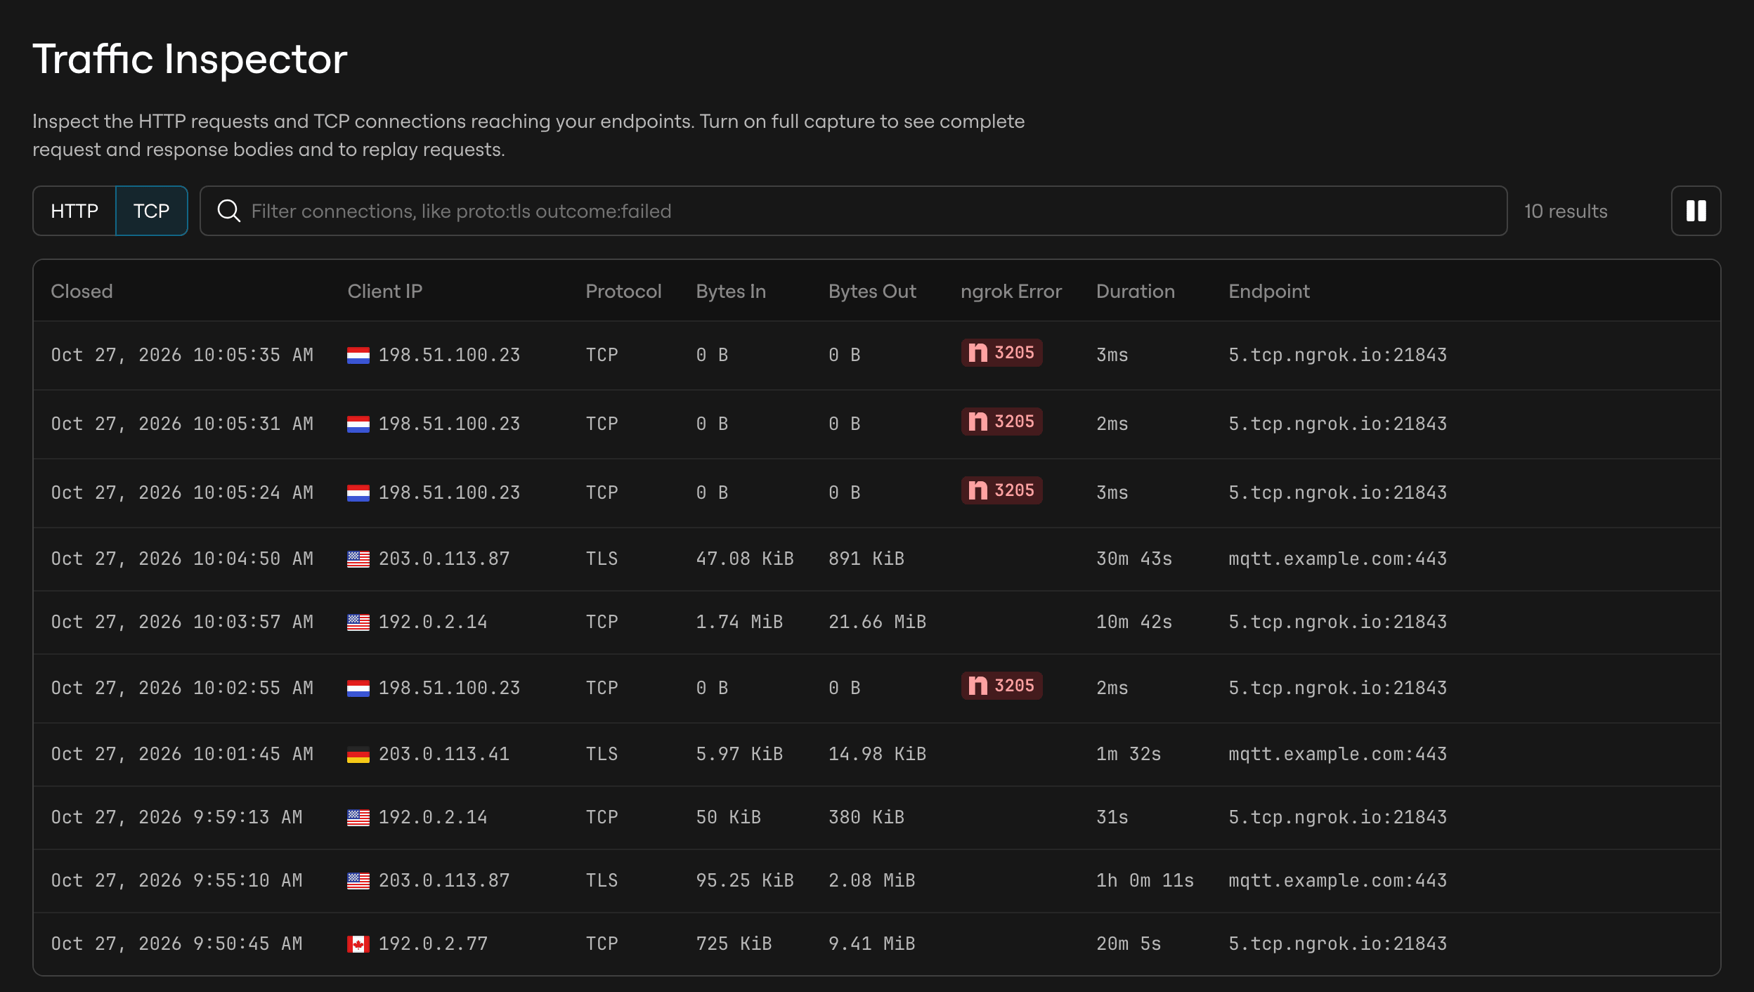Image resolution: width=1754 pixels, height=992 pixels.
Task: Click the Duration column header
Action: [x=1136, y=292]
